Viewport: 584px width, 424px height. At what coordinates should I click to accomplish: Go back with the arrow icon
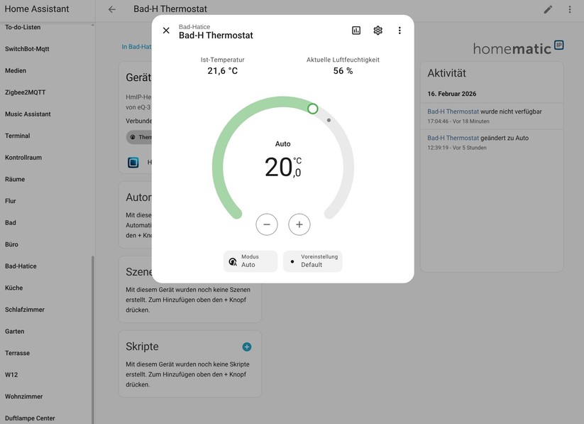click(111, 9)
